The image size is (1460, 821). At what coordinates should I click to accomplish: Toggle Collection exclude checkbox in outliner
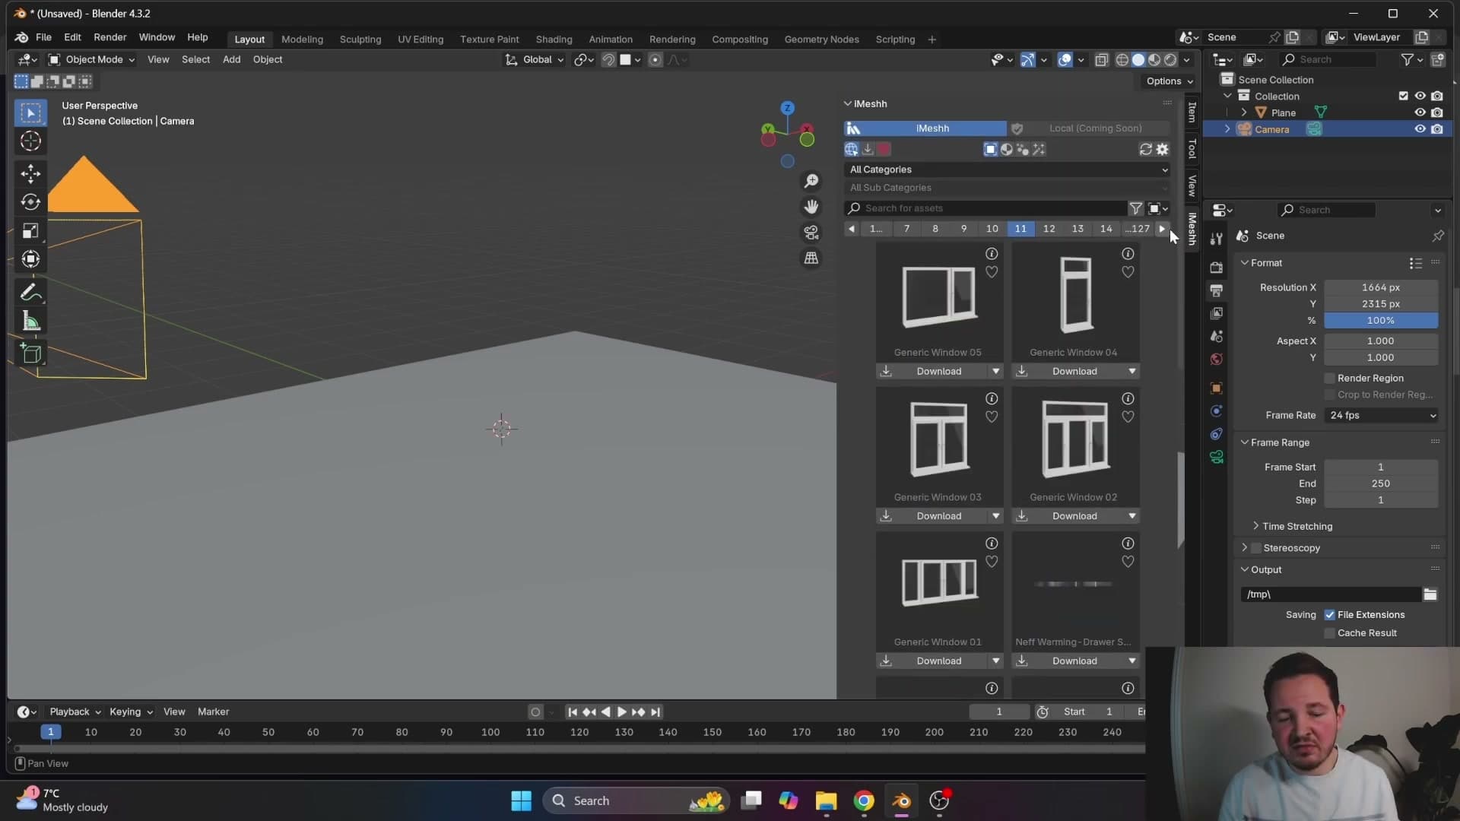pyautogui.click(x=1404, y=96)
